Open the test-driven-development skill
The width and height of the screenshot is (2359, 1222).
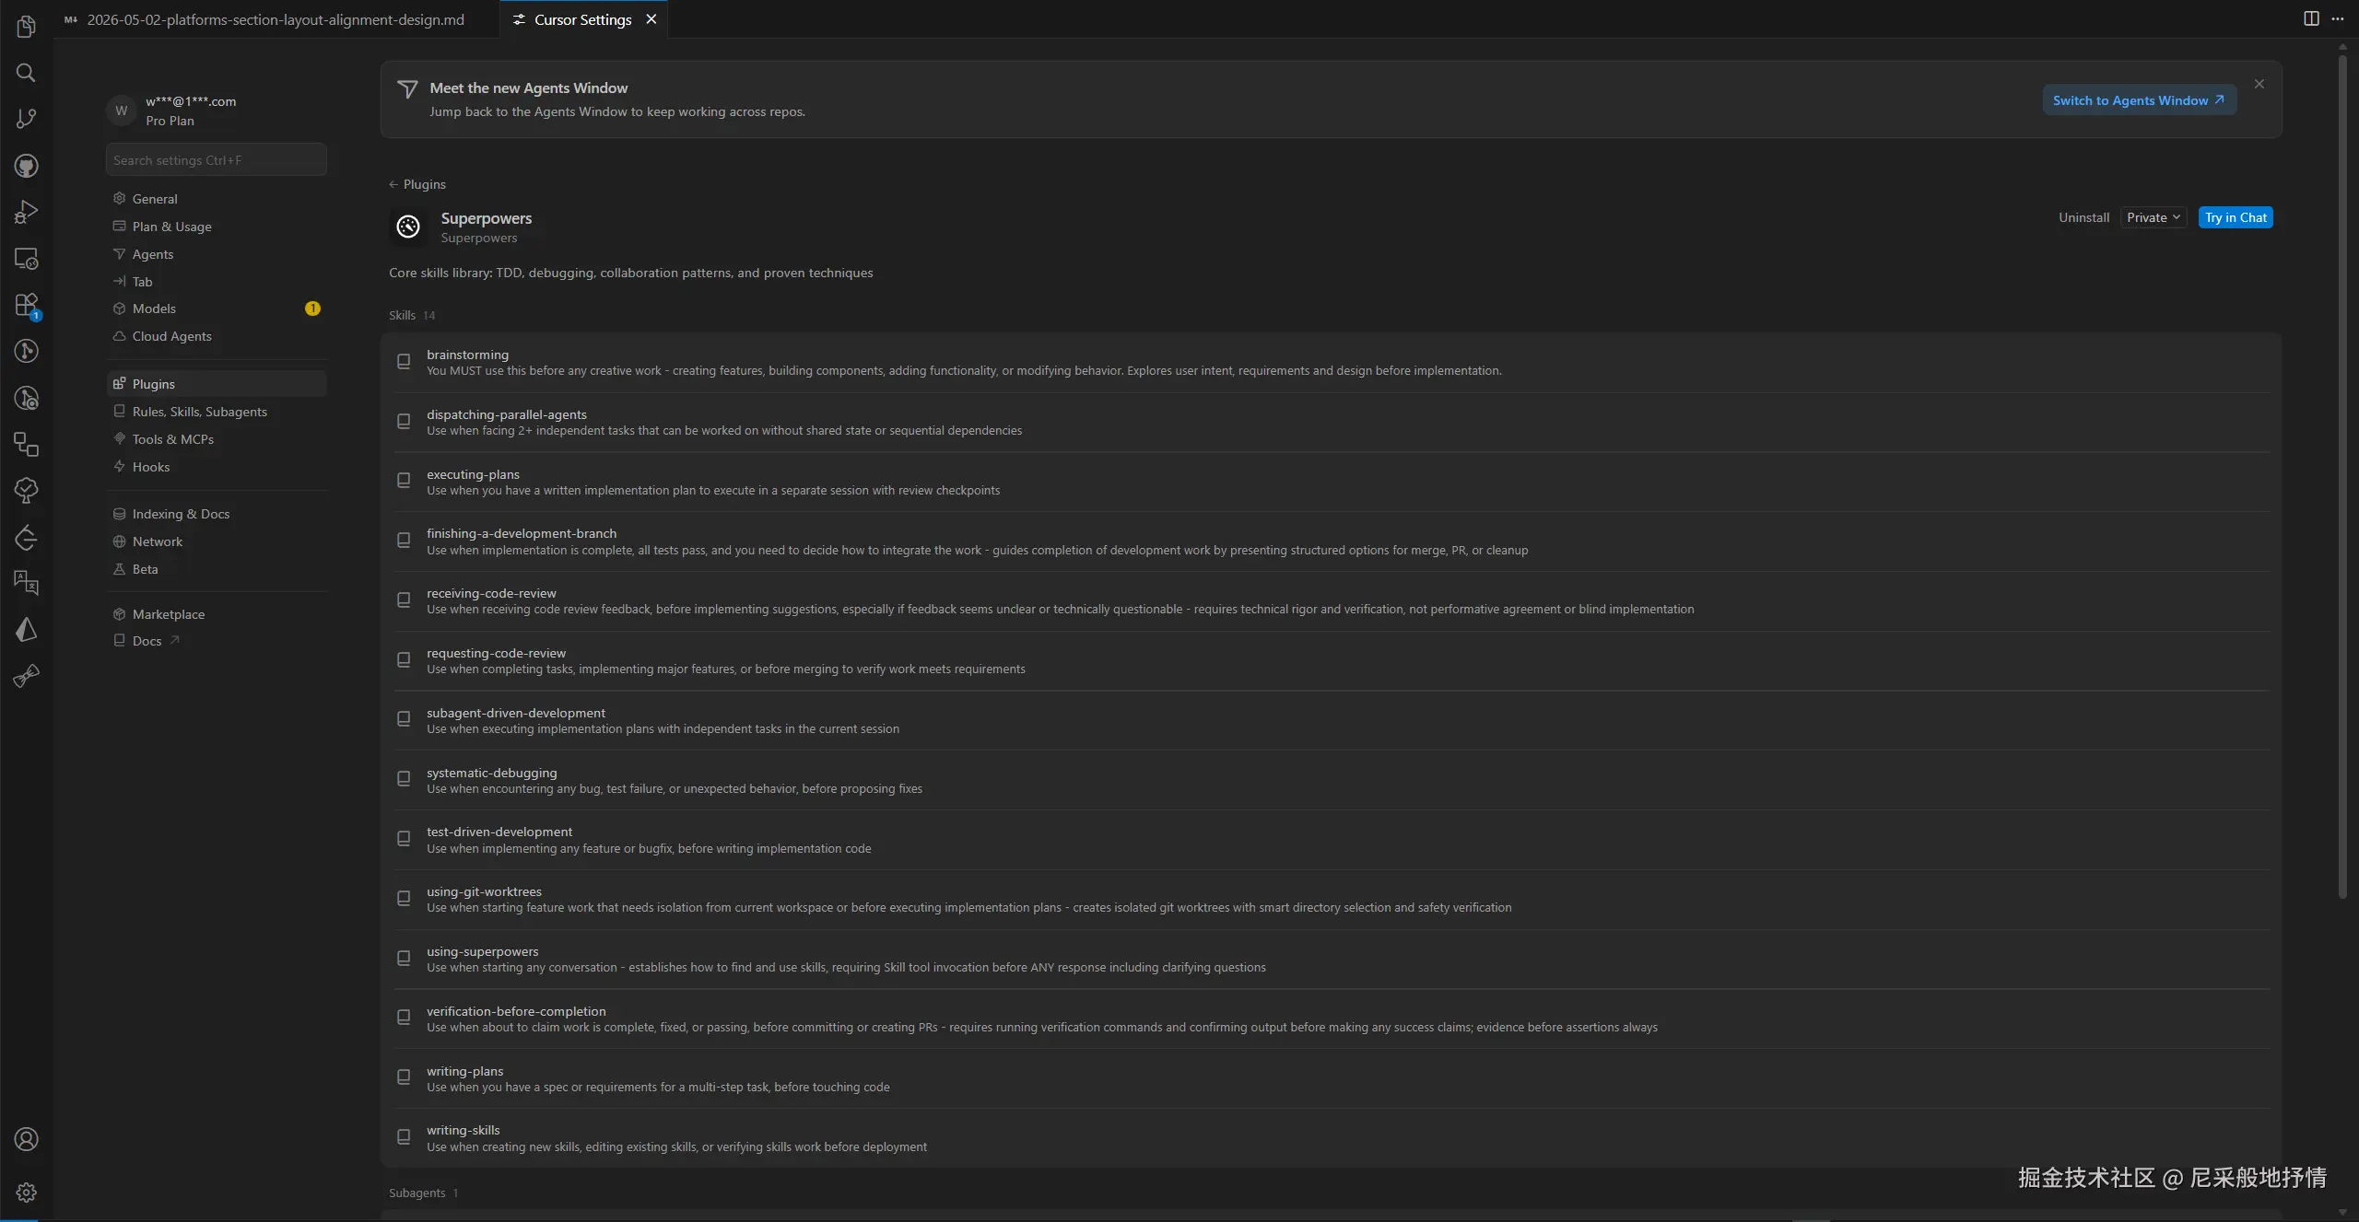(1332, 840)
